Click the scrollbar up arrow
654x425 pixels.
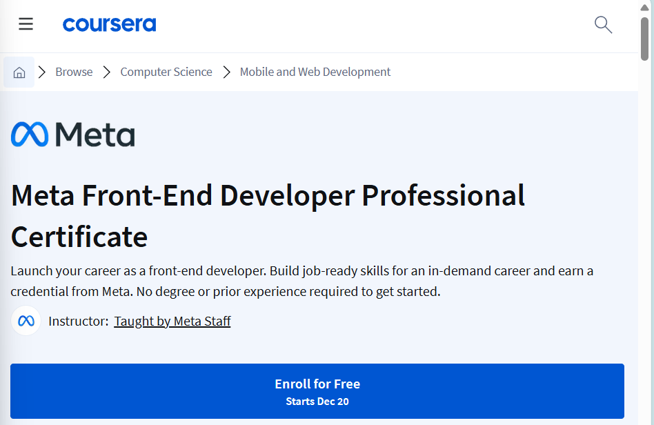click(645, 7)
